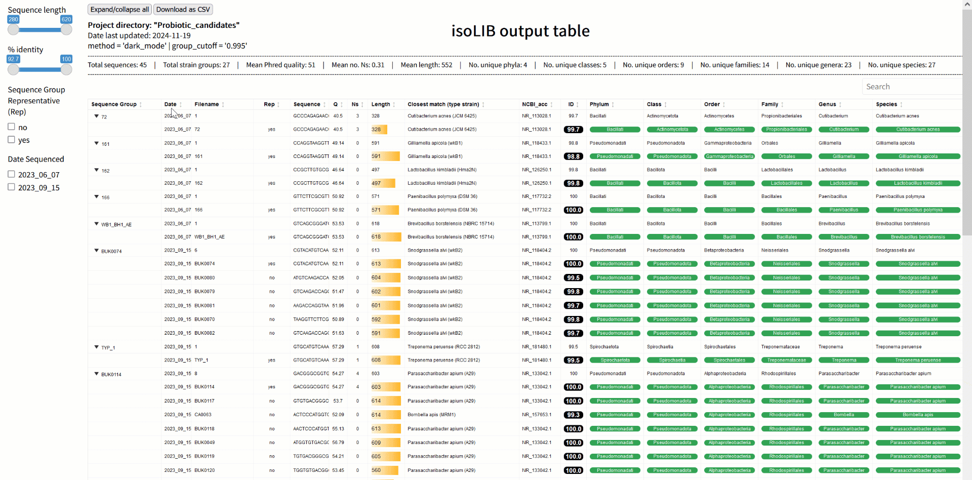Sort by Rep column arrows
This screenshot has width=972, height=480.
[278, 105]
